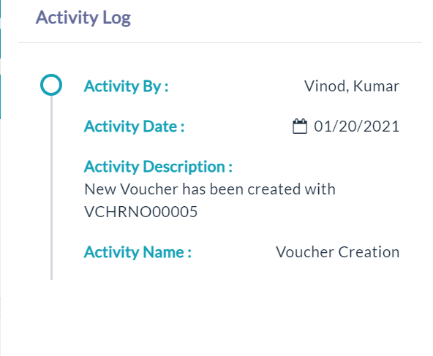Click the divider under the Activity Log title
433x356 pixels.
click(x=220, y=43)
